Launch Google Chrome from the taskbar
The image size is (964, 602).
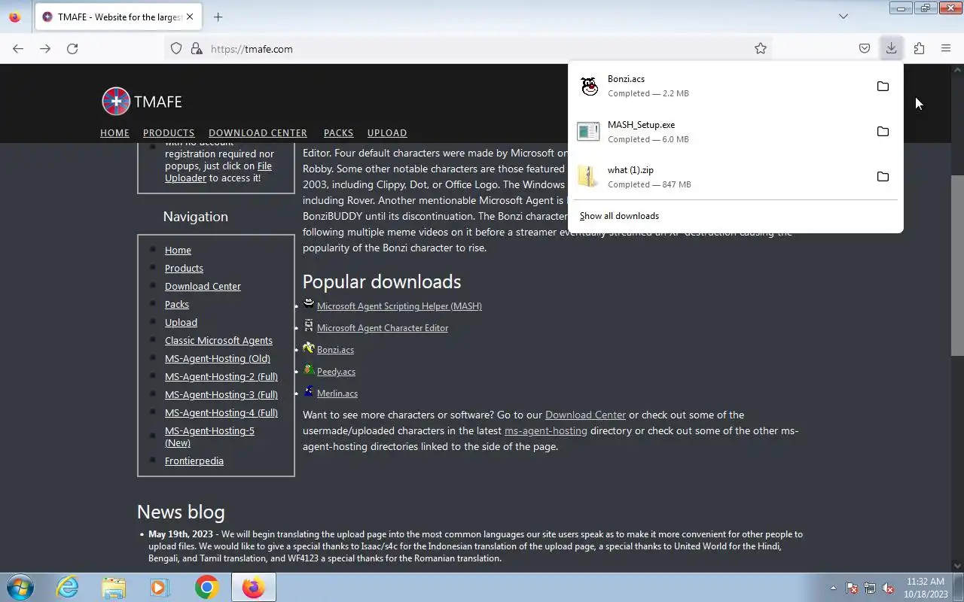[206, 587]
